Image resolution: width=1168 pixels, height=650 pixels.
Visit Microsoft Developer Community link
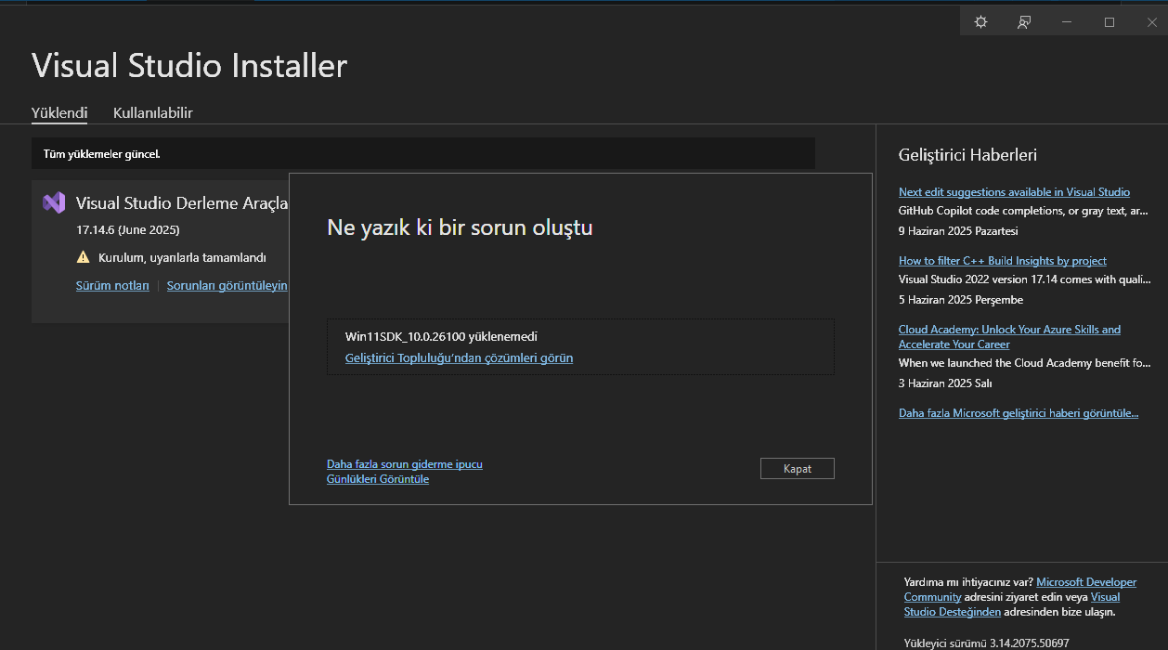tap(1086, 582)
